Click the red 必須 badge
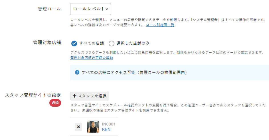Screen dimensions: 269x140 (x=55, y=103)
